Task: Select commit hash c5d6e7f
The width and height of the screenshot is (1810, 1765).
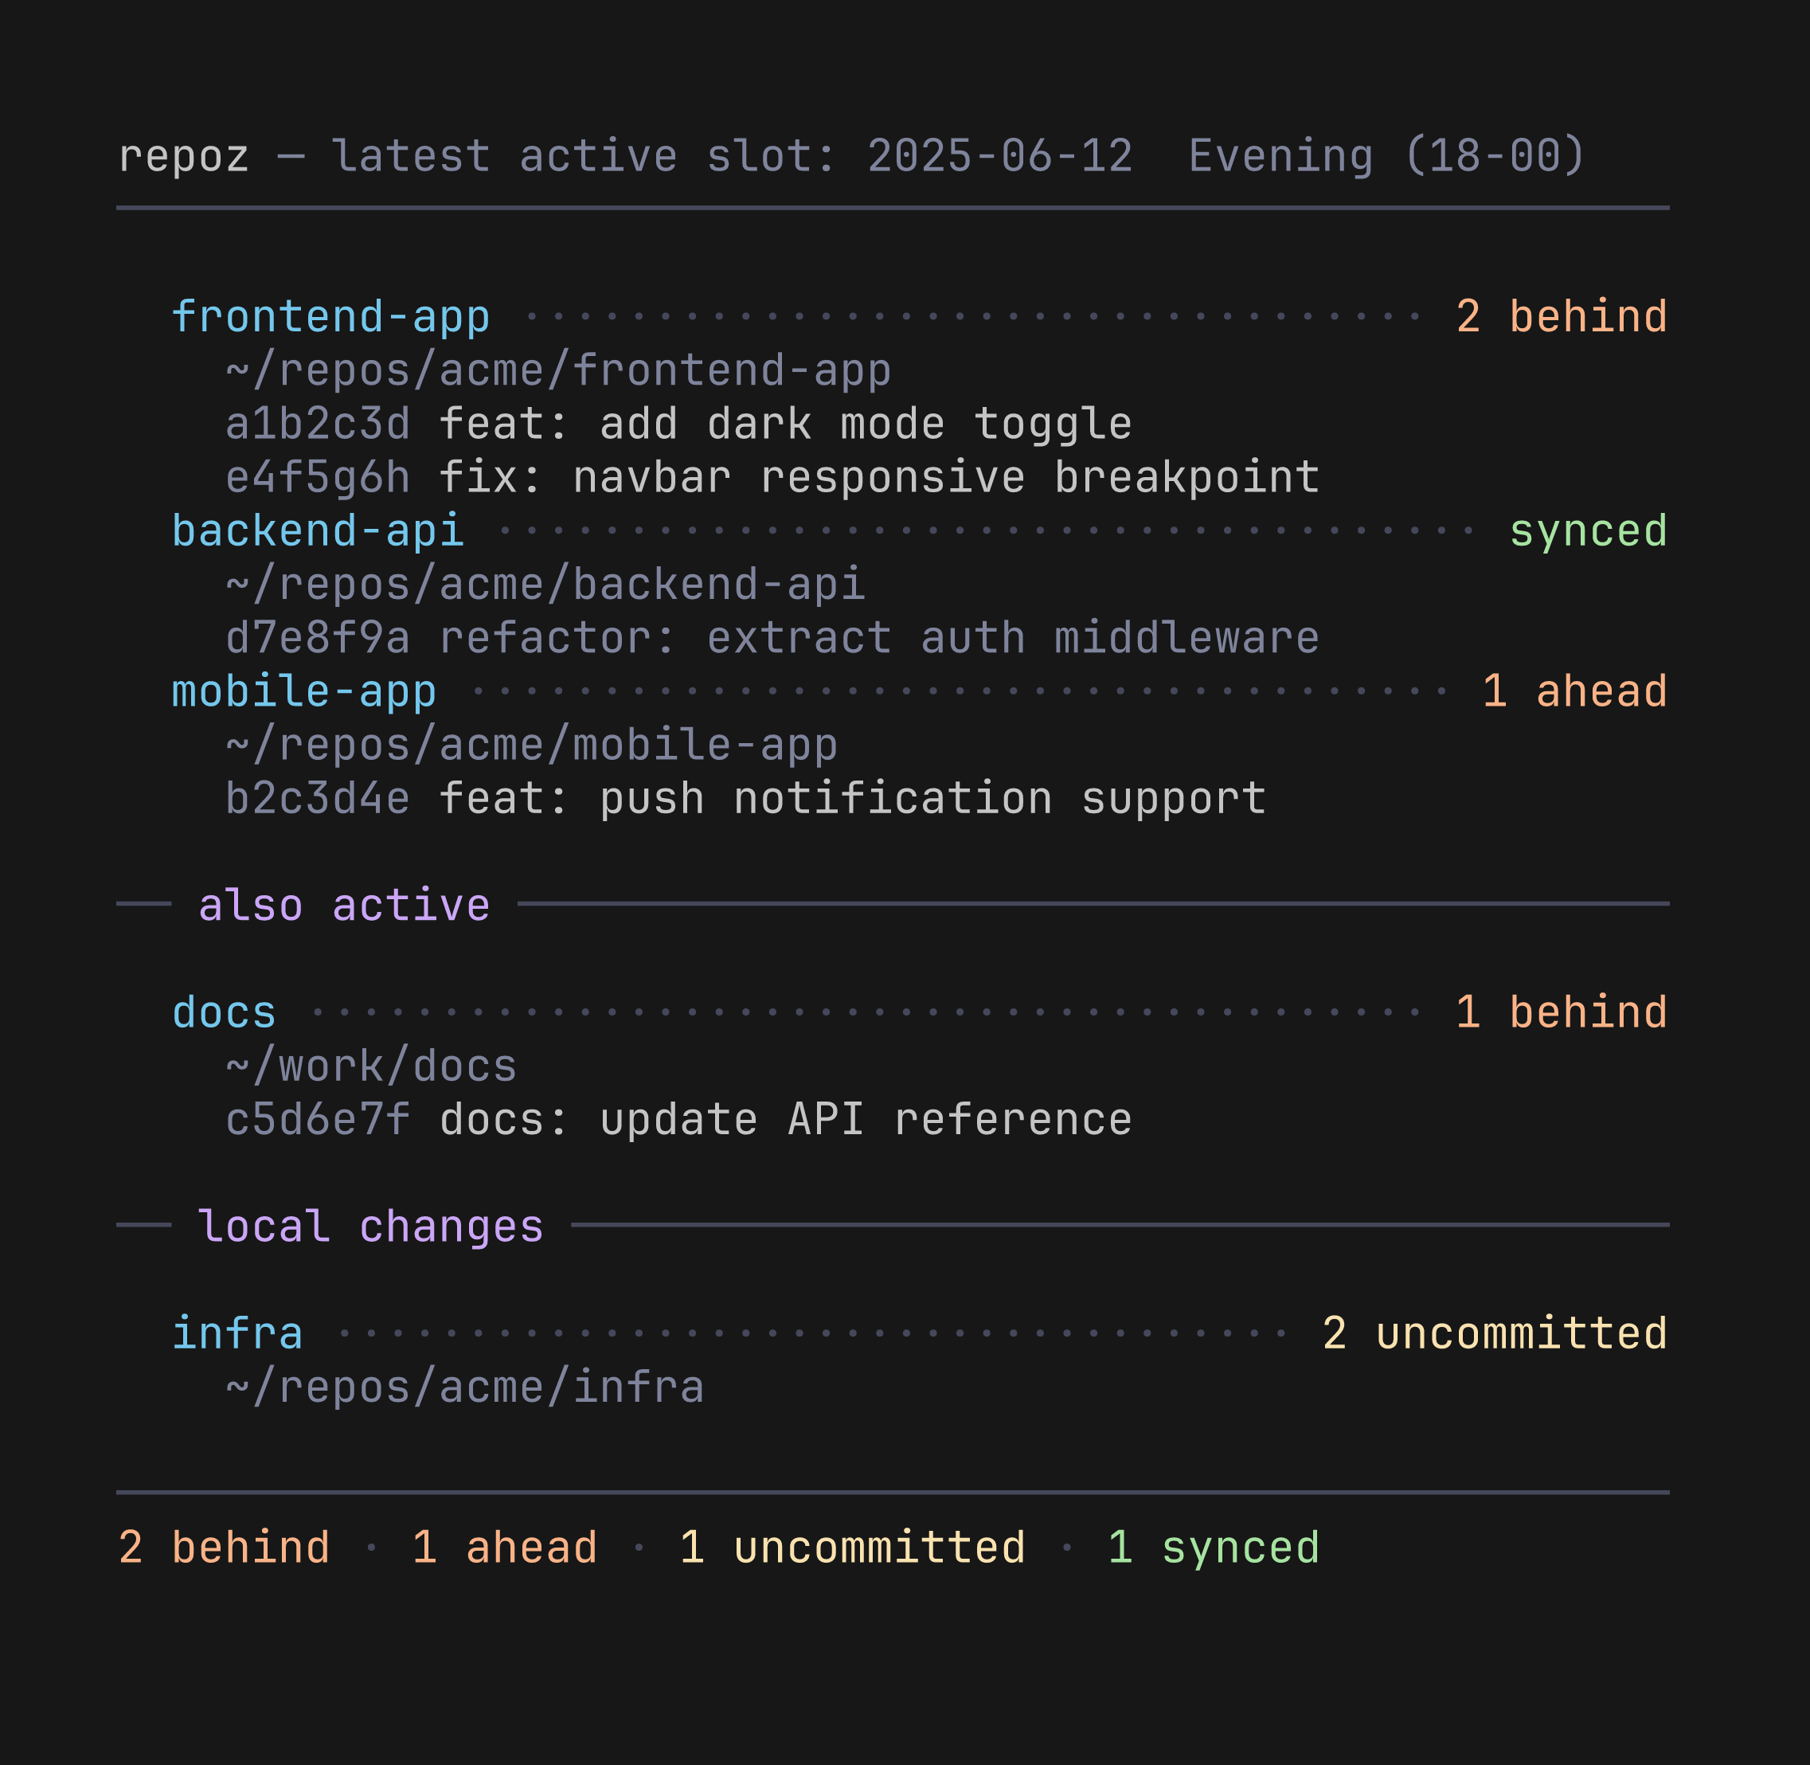Action: pos(318,1120)
